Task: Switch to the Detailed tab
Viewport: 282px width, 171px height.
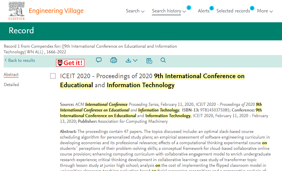Action: [11, 85]
